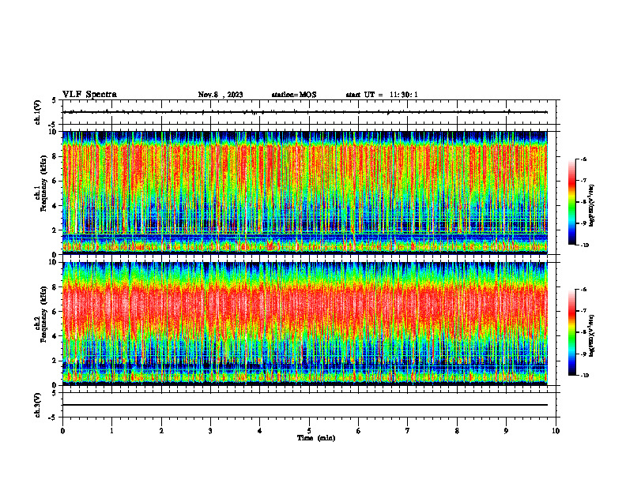
Task: Click the time axis tick label '2'
Action: coord(161,431)
